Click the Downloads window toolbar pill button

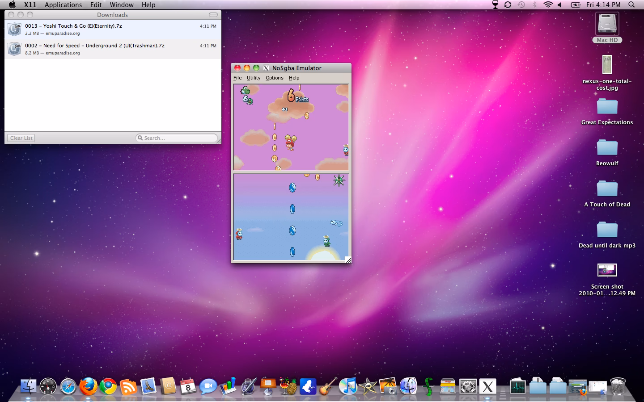coord(213,15)
